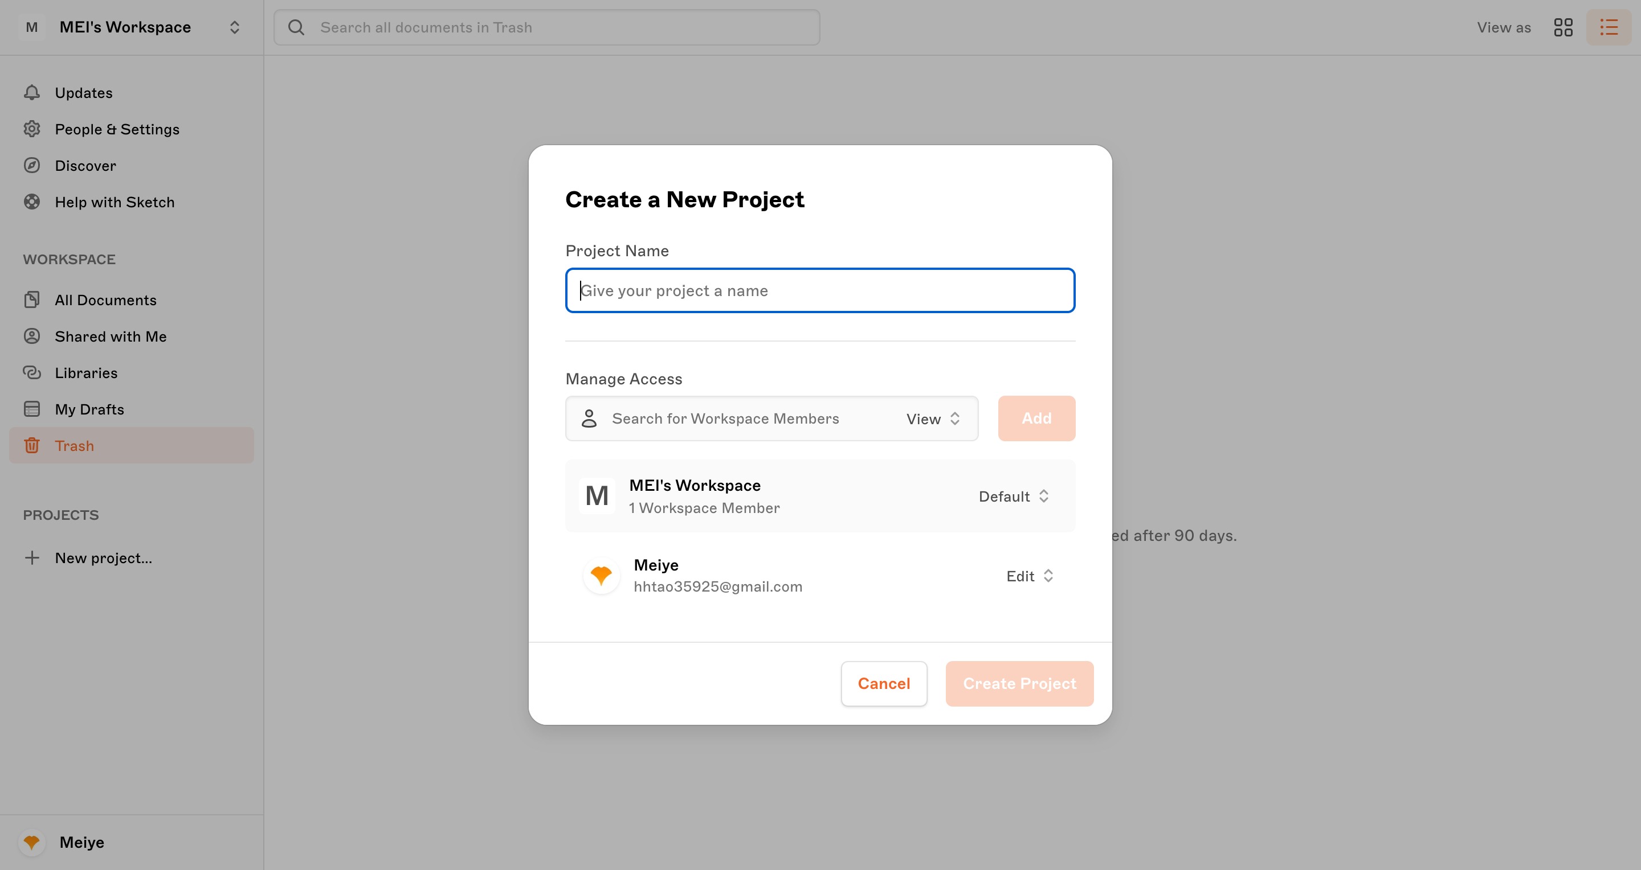The image size is (1641, 870).
Task: Click the Manage Access label
Action: [x=624, y=379]
